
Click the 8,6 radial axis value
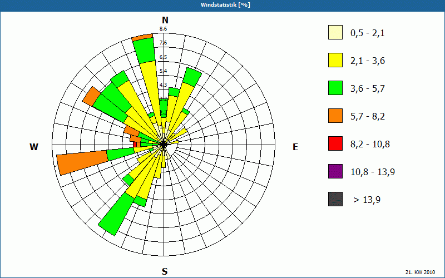coord(163,29)
